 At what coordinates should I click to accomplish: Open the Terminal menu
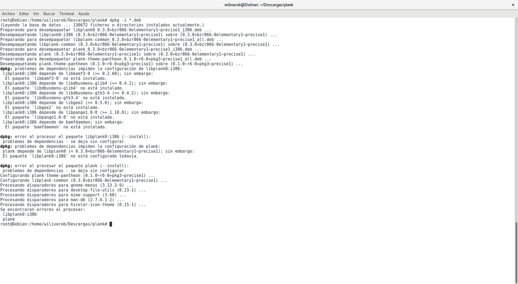(67, 14)
